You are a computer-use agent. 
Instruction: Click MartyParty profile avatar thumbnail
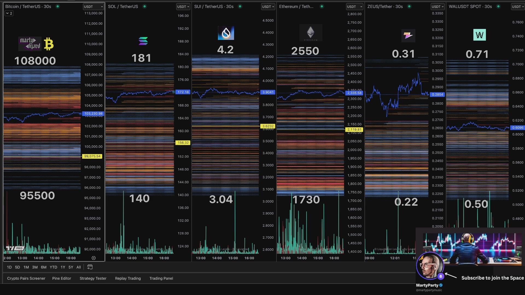pyautogui.click(x=430, y=266)
